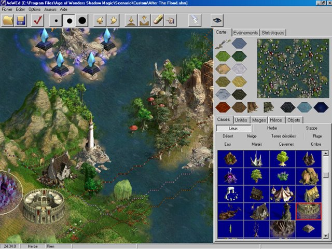Select the Neige category button

tap(252, 136)
